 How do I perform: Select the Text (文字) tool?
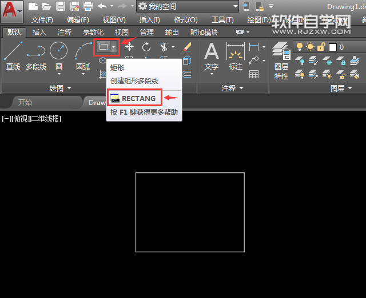pyautogui.click(x=212, y=56)
